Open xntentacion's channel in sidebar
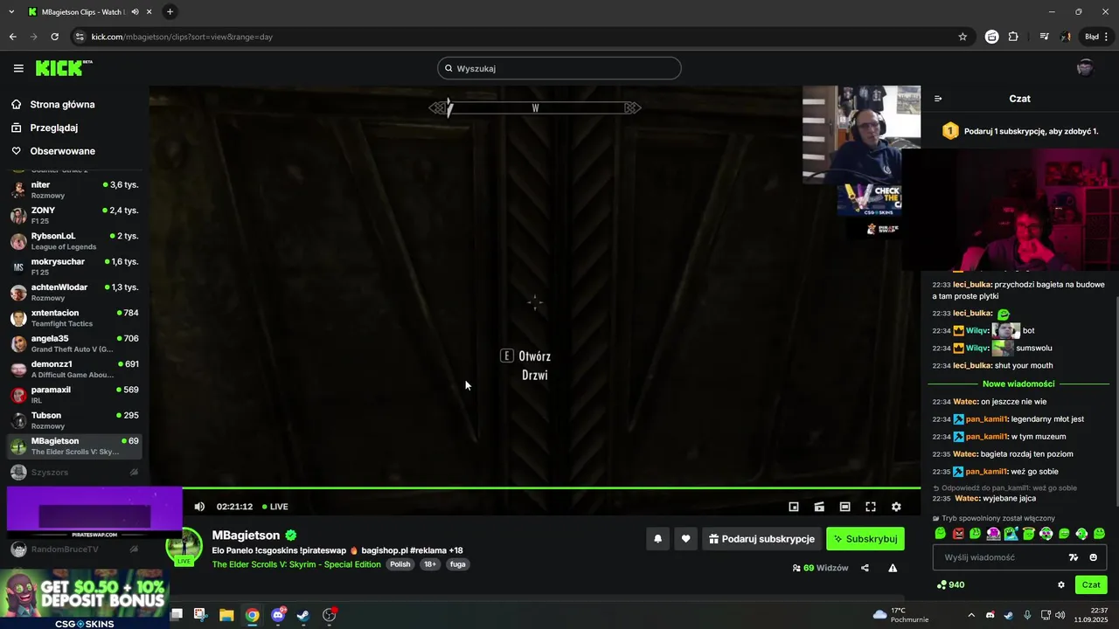1119x629 pixels. pos(73,318)
